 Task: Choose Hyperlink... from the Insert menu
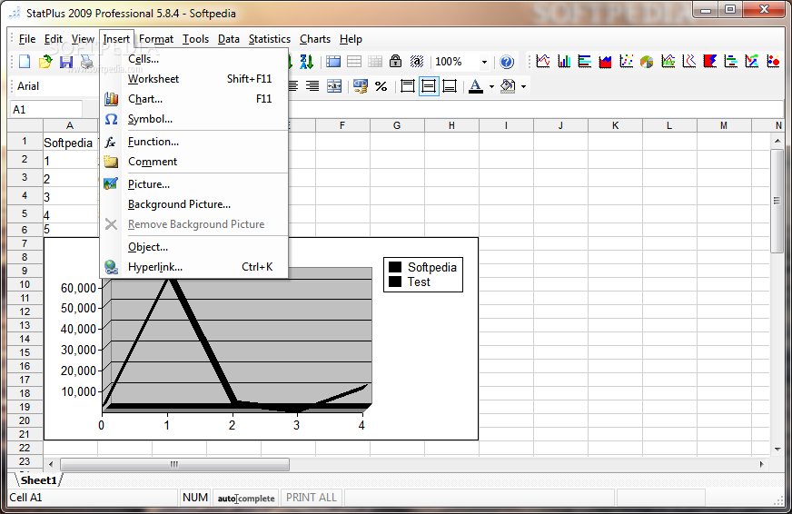pos(194,267)
